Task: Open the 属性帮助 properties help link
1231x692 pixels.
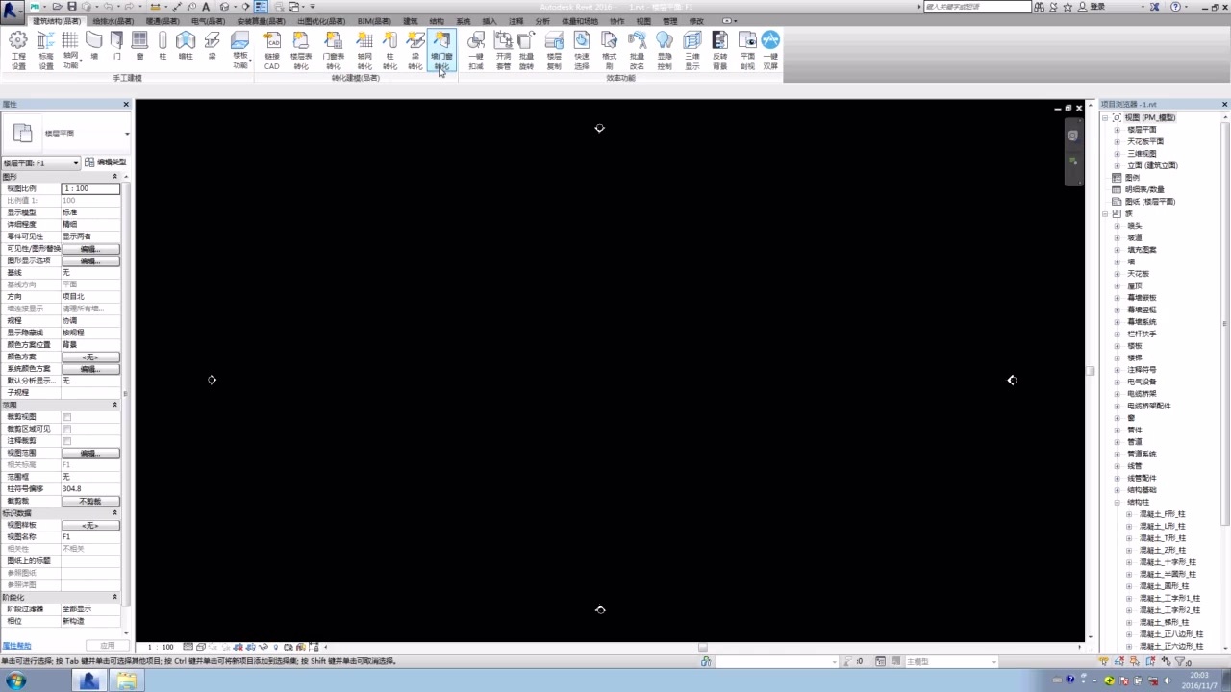Action: [16, 646]
